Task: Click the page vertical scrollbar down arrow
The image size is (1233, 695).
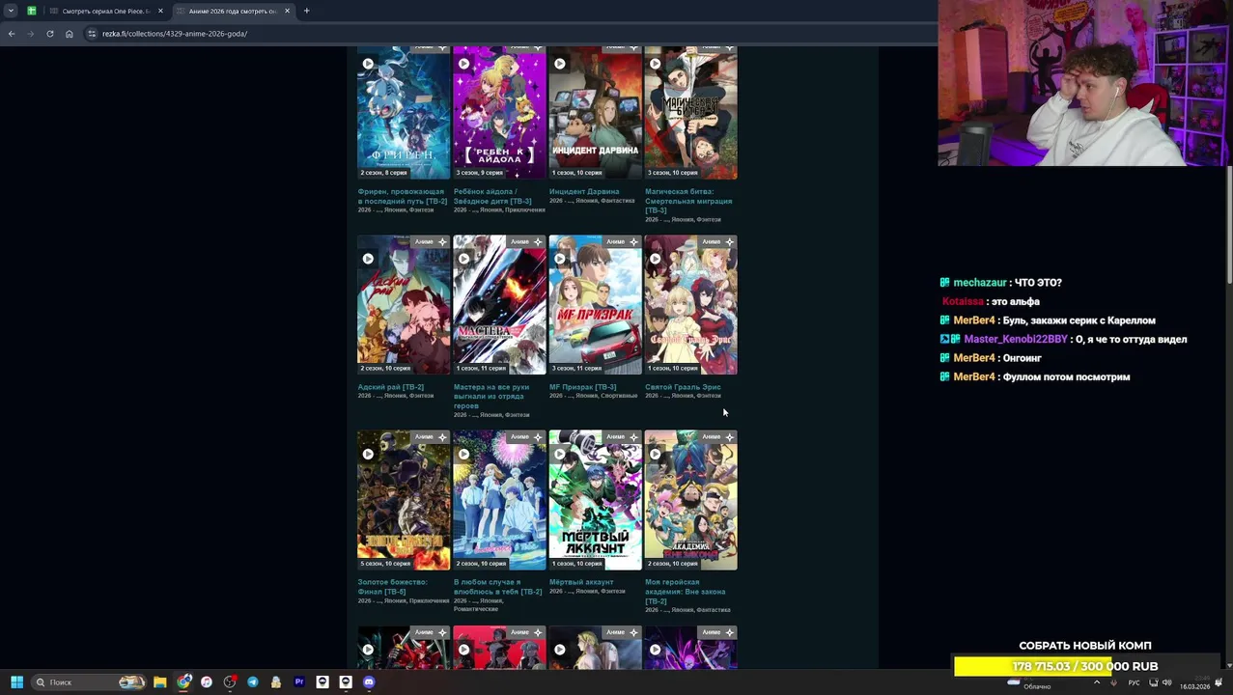Action: (x=1228, y=664)
